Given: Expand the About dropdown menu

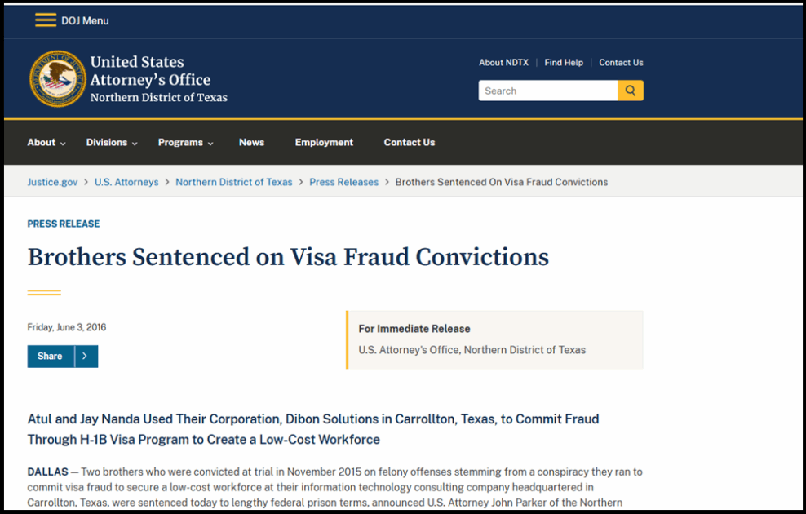Looking at the screenshot, I should (x=46, y=143).
